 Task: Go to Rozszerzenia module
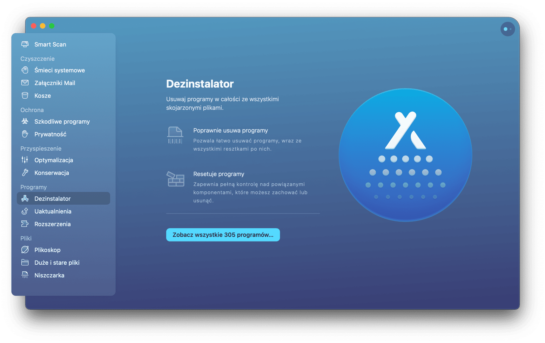pos(63,224)
